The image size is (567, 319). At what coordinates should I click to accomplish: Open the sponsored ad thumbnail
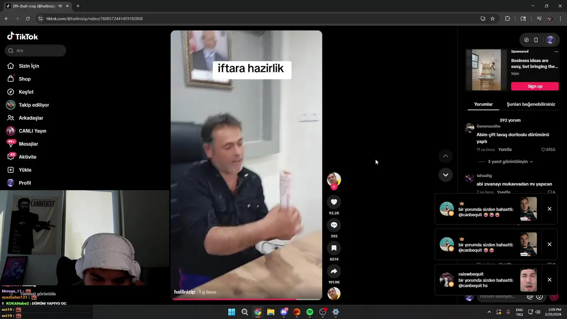click(x=486, y=70)
